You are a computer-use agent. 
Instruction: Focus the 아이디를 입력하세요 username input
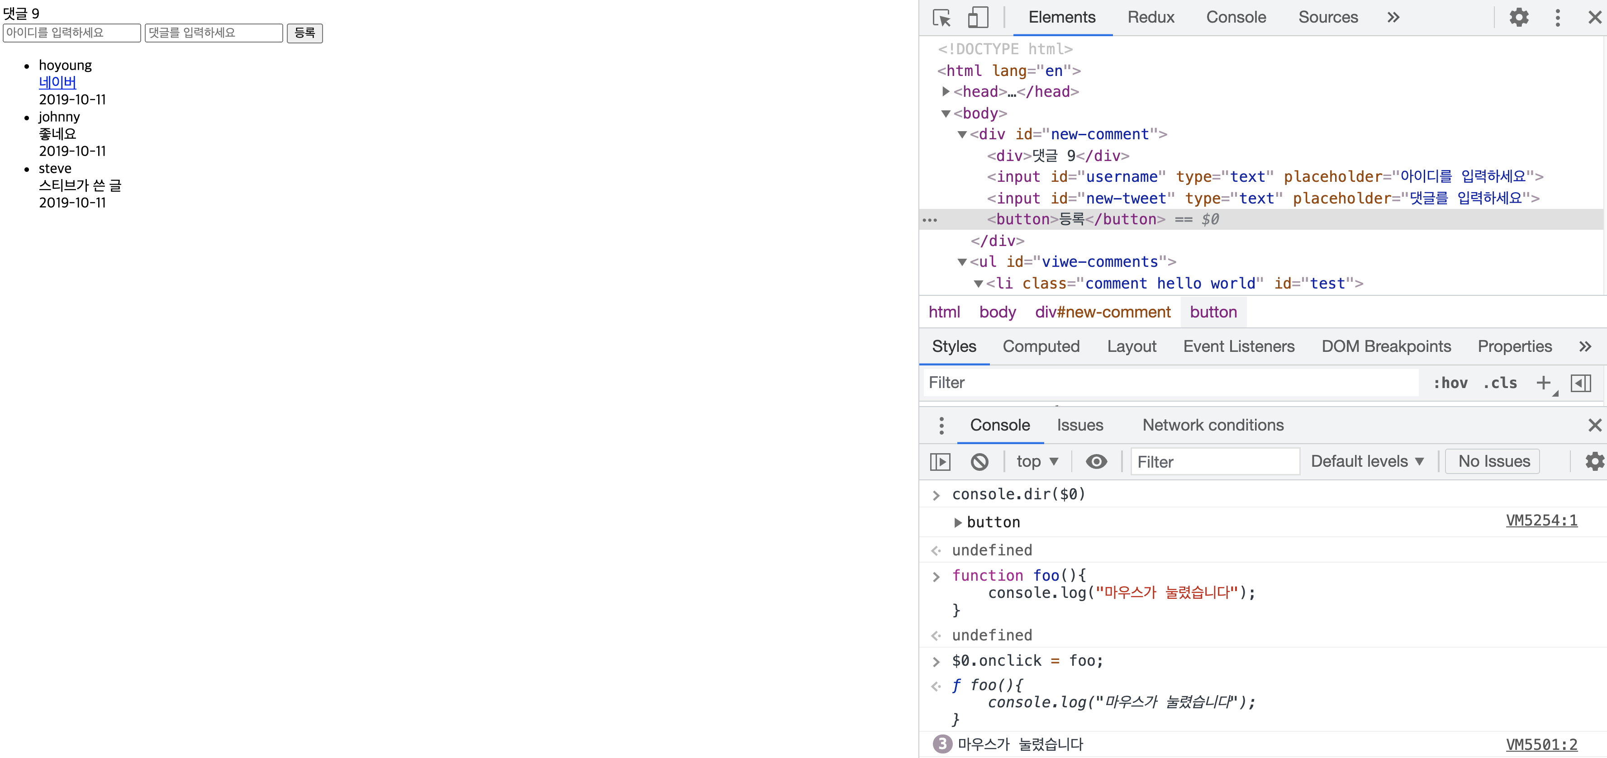[x=72, y=33]
